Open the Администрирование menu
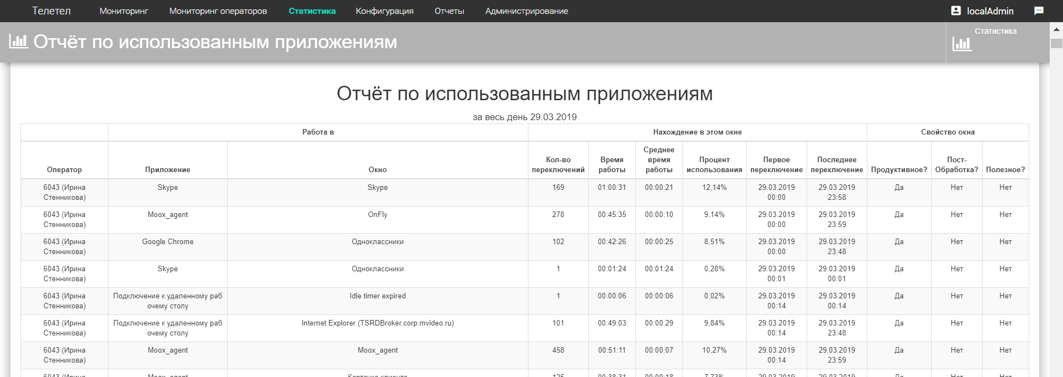This screenshot has height=377, width=1063. (527, 11)
